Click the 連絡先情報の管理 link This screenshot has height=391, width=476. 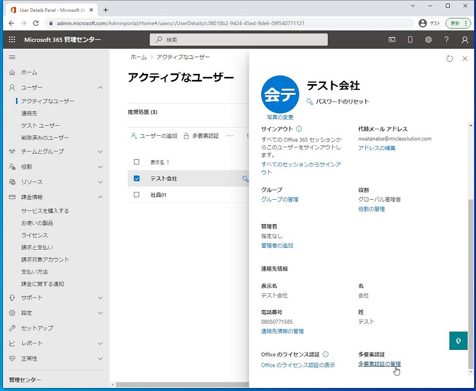(282, 331)
